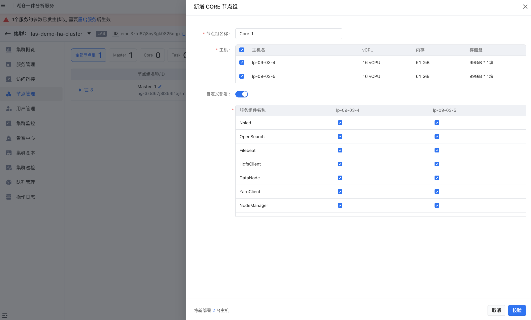Uncheck host lp-09-03-4 checkbox
Screen dimensions: 531x320
242,62
